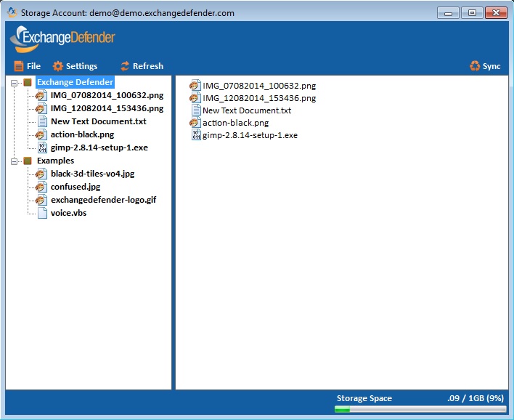Click the Sync recycle icon

(x=475, y=66)
